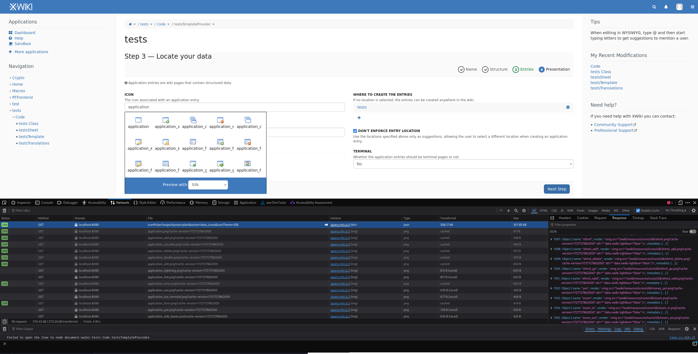Expand the Crypto navigation tree node
698x354 pixels.
point(10,78)
